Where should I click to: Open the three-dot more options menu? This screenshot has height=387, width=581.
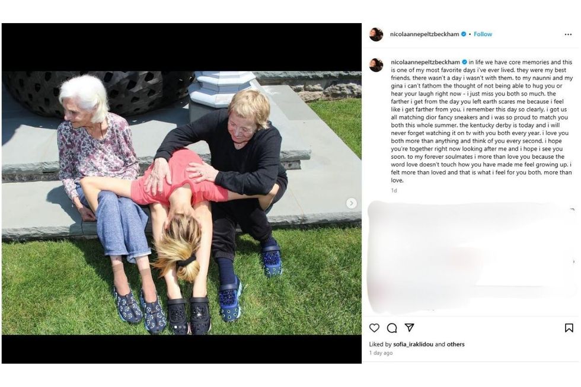(x=568, y=34)
